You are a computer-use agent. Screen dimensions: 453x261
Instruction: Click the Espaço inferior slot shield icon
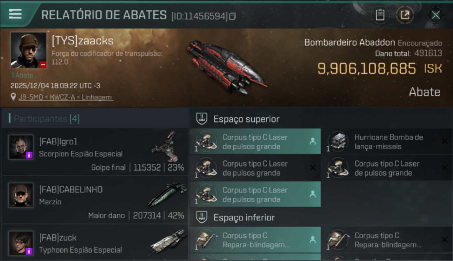click(201, 217)
